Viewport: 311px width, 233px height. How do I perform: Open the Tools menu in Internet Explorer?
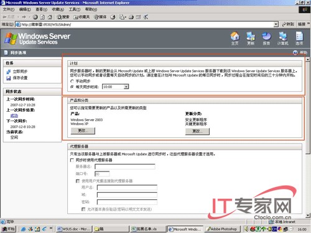tap(75, 9)
